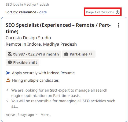The image size is (128, 122).
Task: Click the 'We are looking for an SEO expert' bullet
Action: coord(59,93)
